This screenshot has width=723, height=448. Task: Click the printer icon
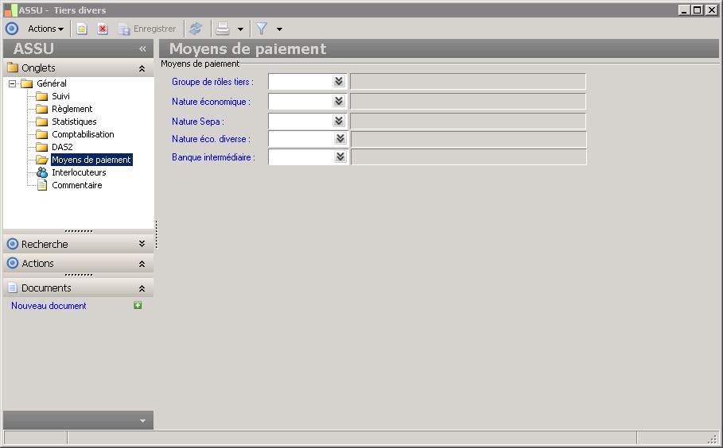(x=223, y=29)
